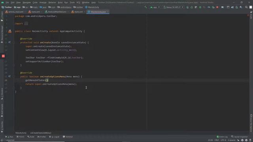Open the Tools menu
Screen dimensions: 253x142
[x=72, y=2]
